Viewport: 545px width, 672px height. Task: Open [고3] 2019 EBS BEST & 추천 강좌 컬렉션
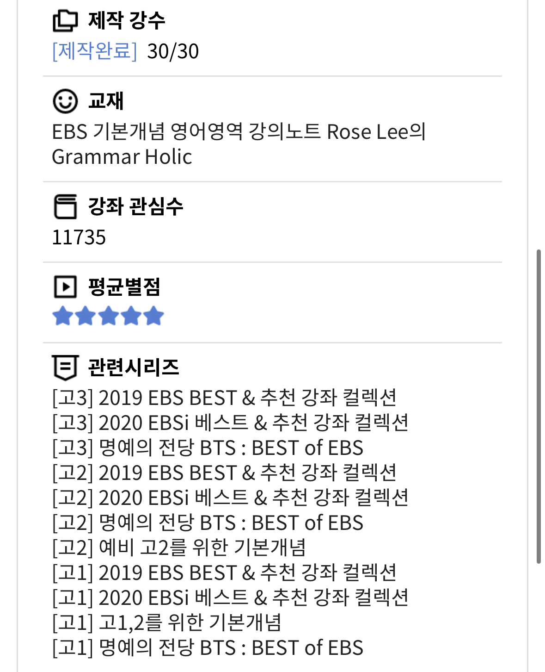pos(225,398)
